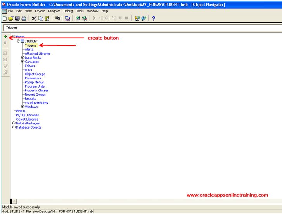Click the horizontal scrollbar left arrow
This screenshot has height=214, width=282.
(14, 201)
